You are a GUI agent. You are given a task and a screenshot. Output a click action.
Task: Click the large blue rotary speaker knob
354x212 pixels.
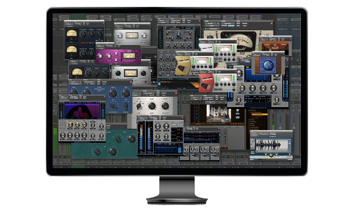(x=268, y=65)
